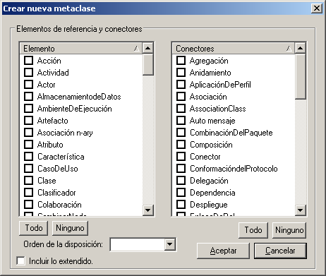Click Ninguno button under Elemento list
The height and width of the screenshot is (276, 326).
(70, 228)
